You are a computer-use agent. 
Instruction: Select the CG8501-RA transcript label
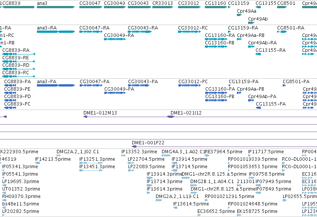tap(291, 28)
